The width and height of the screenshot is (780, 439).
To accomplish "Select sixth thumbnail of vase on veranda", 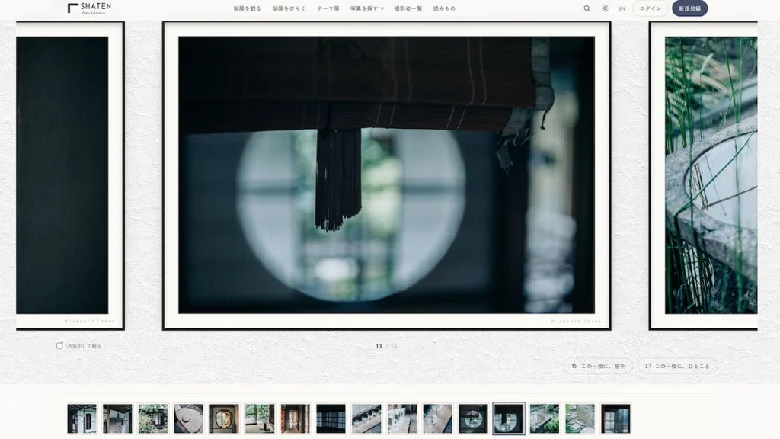I will pyautogui.click(x=260, y=418).
